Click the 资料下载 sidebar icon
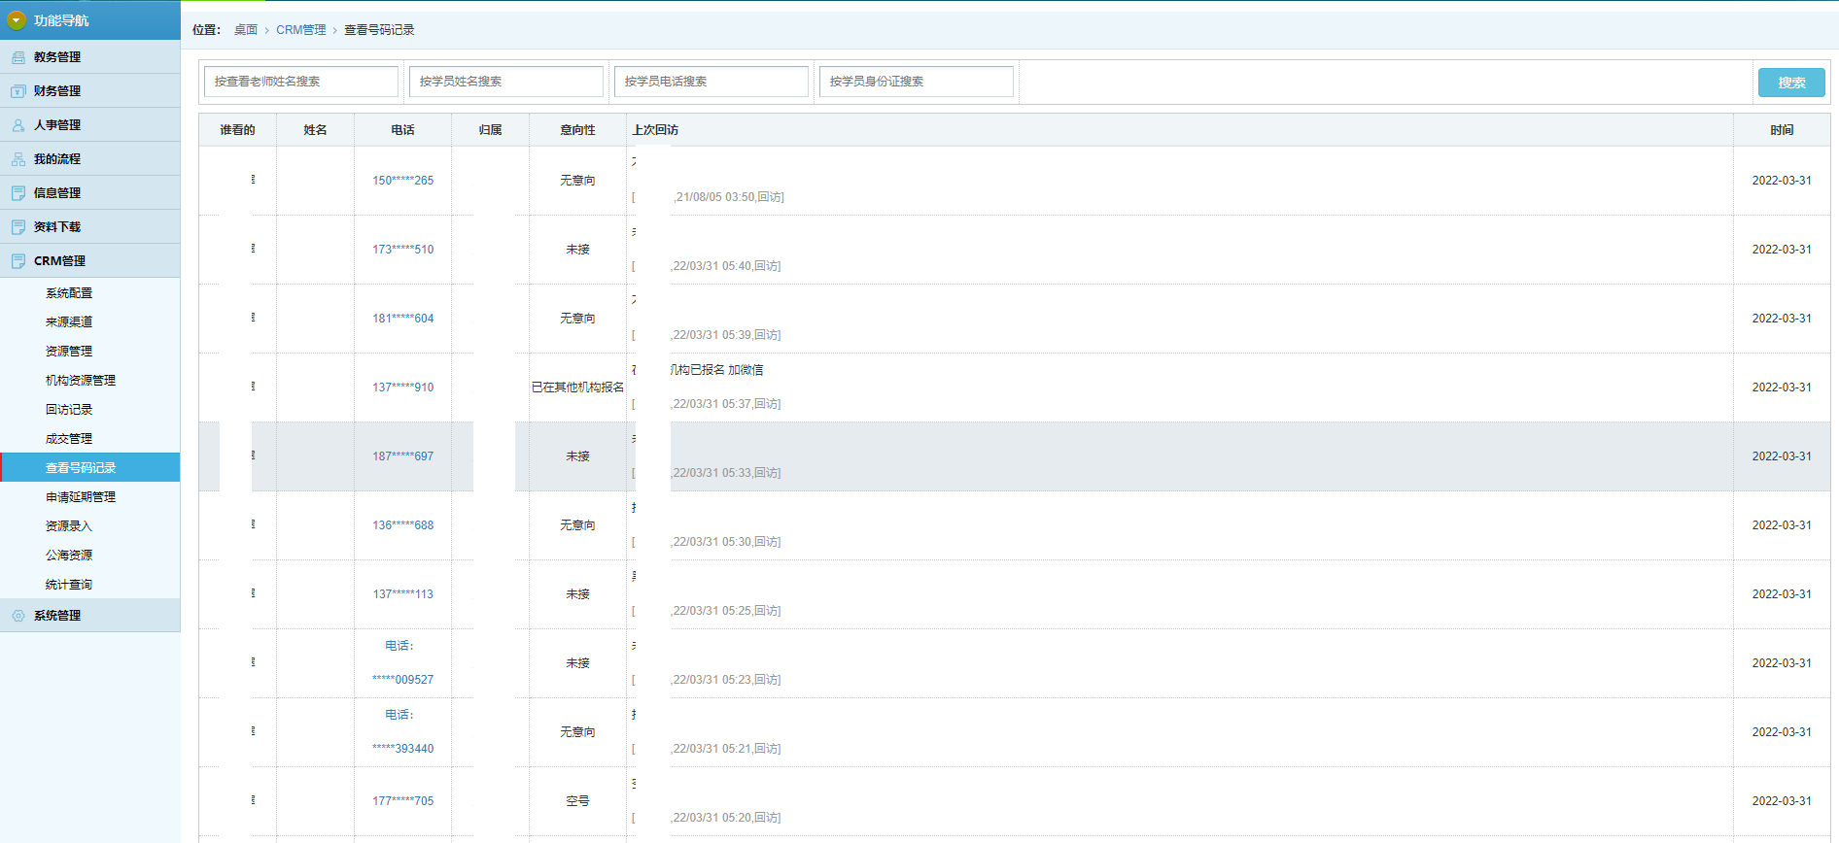The width and height of the screenshot is (1839, 843). click(18, 227)
